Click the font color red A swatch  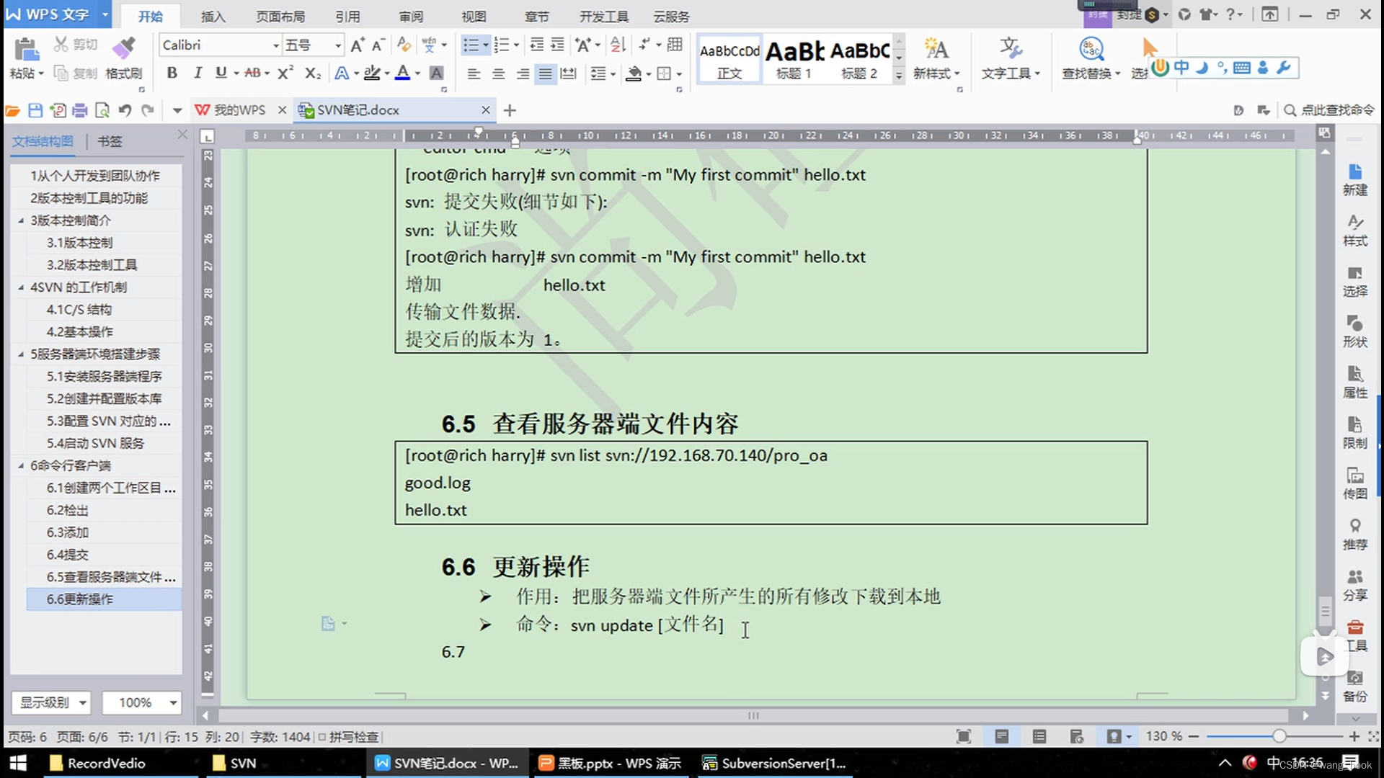pos(403,73)
